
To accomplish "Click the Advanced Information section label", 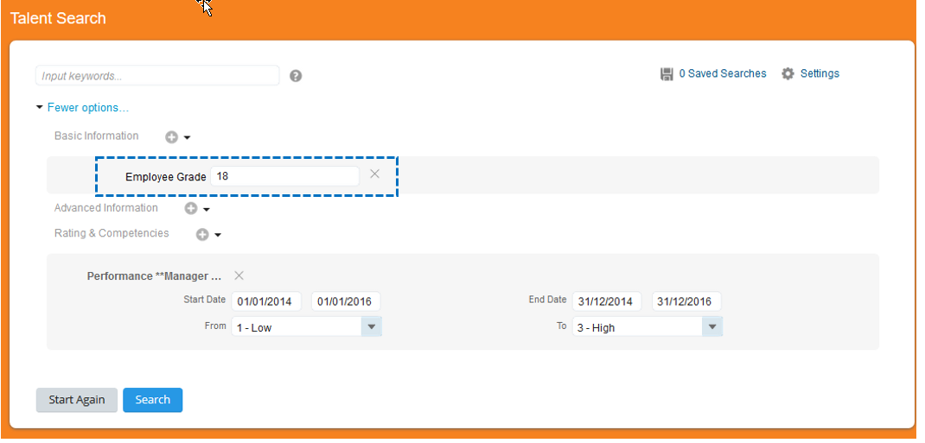I will pos(106,208).
